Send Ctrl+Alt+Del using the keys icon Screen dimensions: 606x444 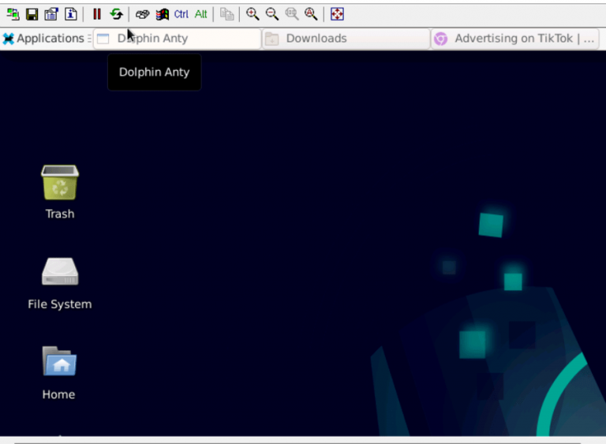click(142, 14)
